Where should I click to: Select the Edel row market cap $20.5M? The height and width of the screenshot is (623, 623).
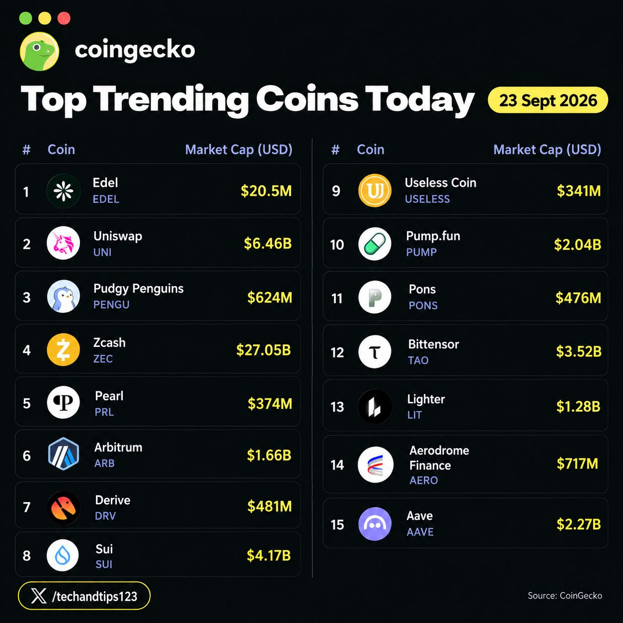tap(266, 191)
